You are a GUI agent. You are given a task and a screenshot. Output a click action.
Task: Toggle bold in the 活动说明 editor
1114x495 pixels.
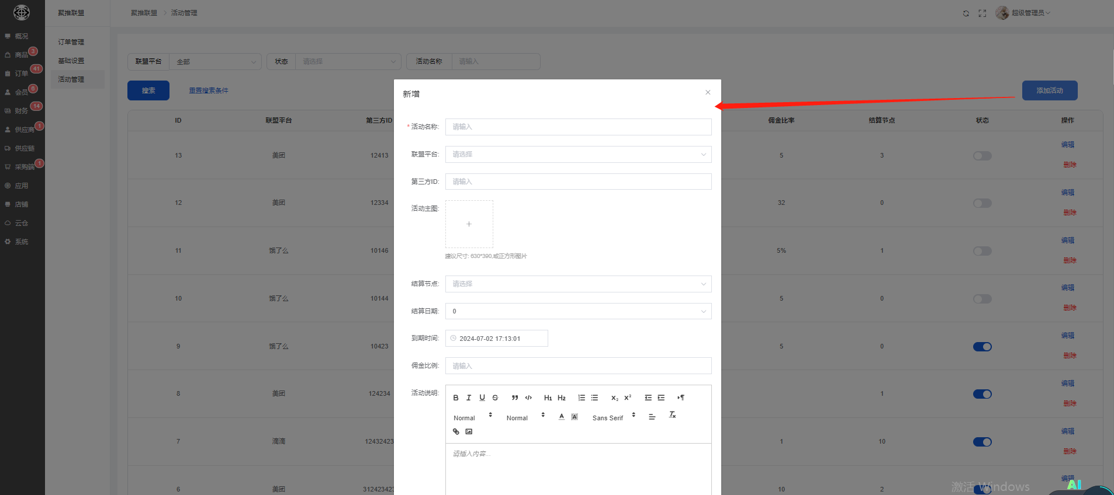[x=456, y=398]
